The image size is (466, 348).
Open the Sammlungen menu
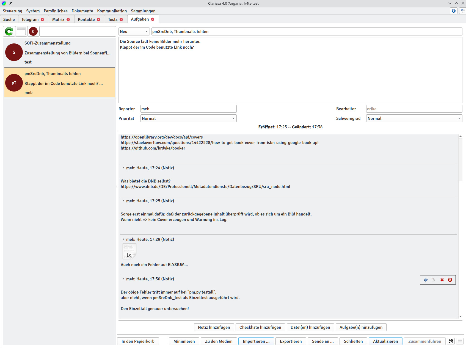pyautogui.click(x=143, y=11)
